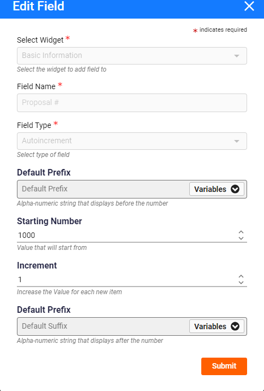
Task: Click the Field Name input box
Action: coord(132,103)
